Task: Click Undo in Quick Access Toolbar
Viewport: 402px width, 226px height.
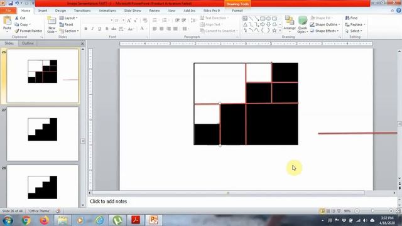Action: tap(17, 3)
